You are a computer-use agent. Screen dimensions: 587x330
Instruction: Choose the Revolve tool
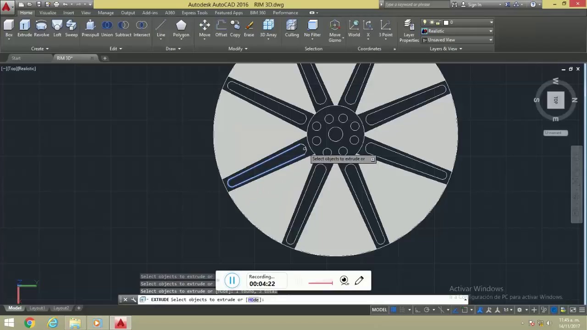41,28
